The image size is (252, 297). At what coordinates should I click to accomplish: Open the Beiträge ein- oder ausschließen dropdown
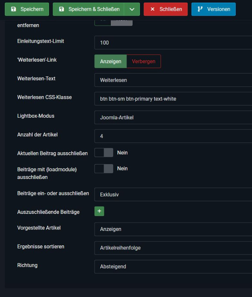[x=173, y=195]
